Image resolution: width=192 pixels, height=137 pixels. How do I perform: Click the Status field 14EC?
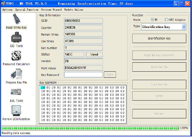pyautogui.click(x=74, y=54)
